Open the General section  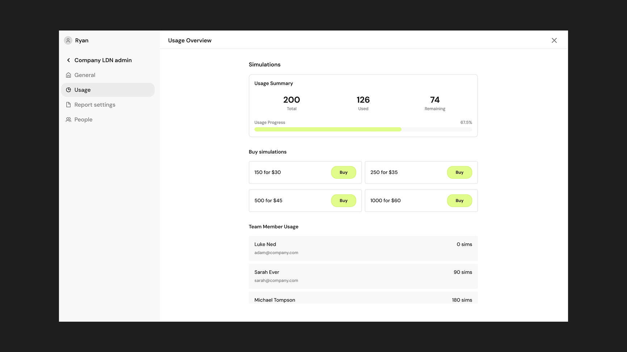click(108, 75)
